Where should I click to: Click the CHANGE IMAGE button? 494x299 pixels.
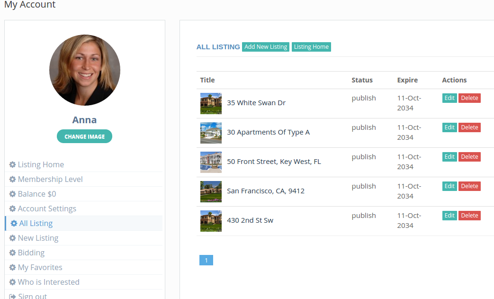84,136
